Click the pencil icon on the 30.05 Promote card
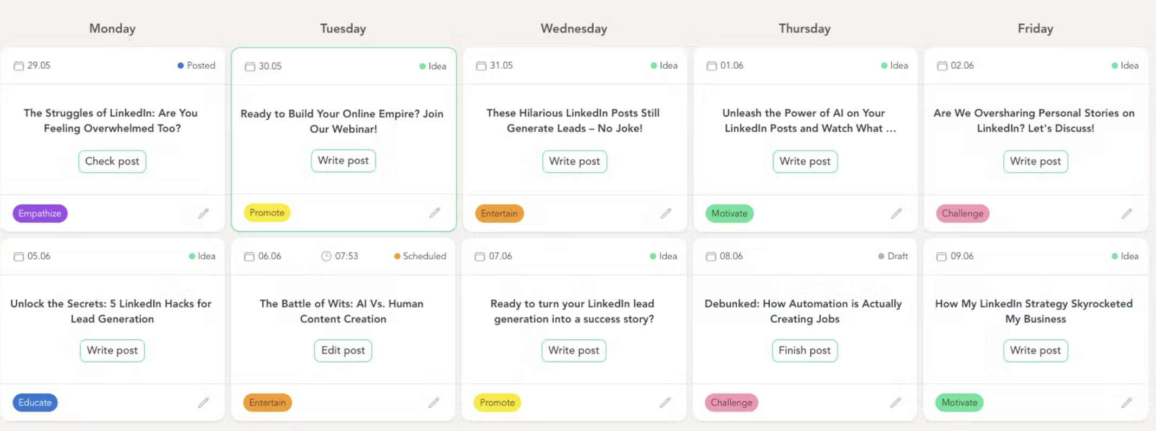Viewport: 1156px width, 431px height. point(434,213)
